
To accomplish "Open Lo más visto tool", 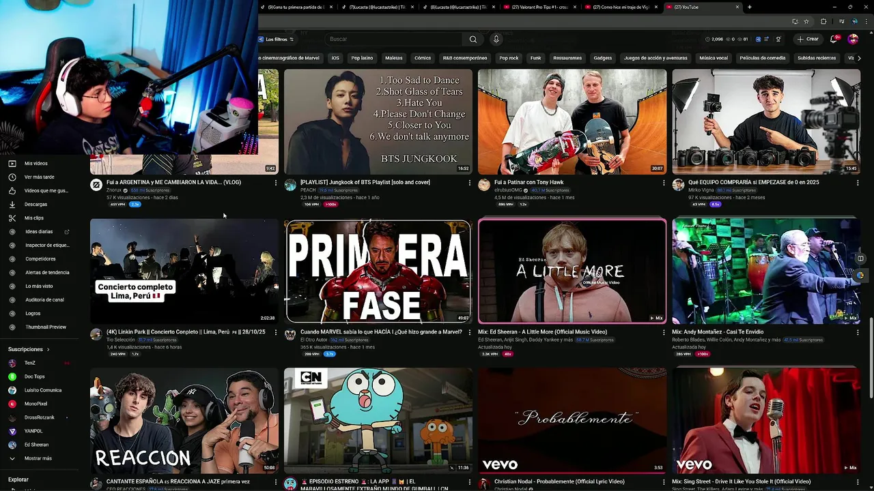I will (39, 286).
